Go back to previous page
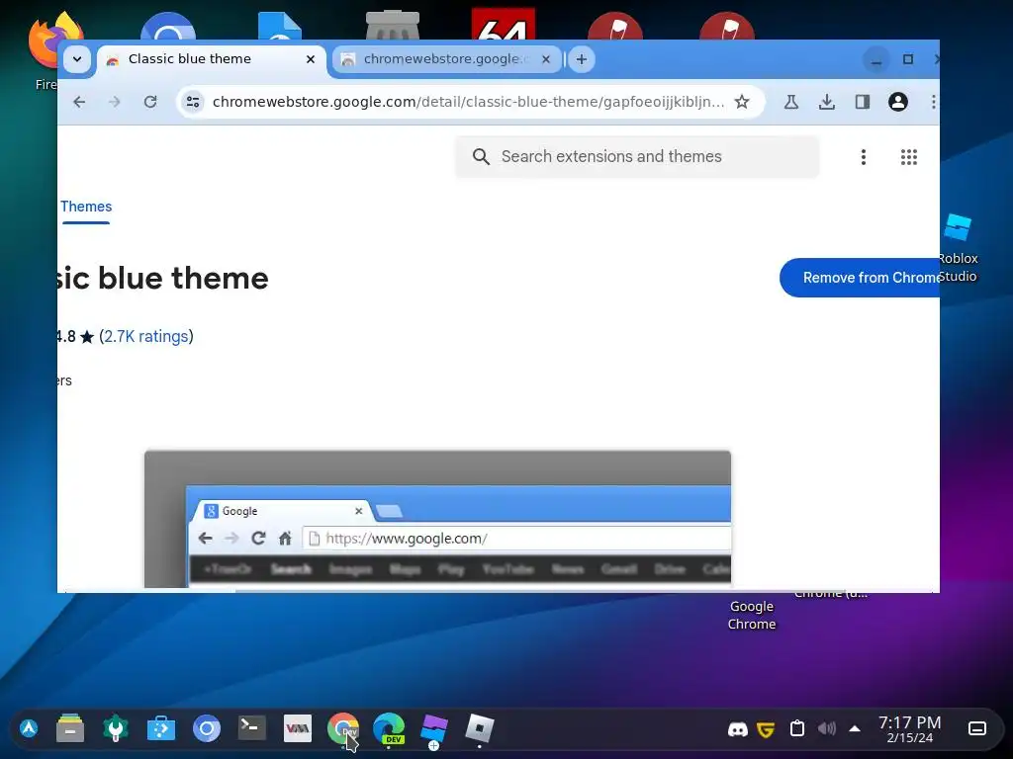Image resolution: width=1013 pixels, height=759 pixels. point(79,102)
